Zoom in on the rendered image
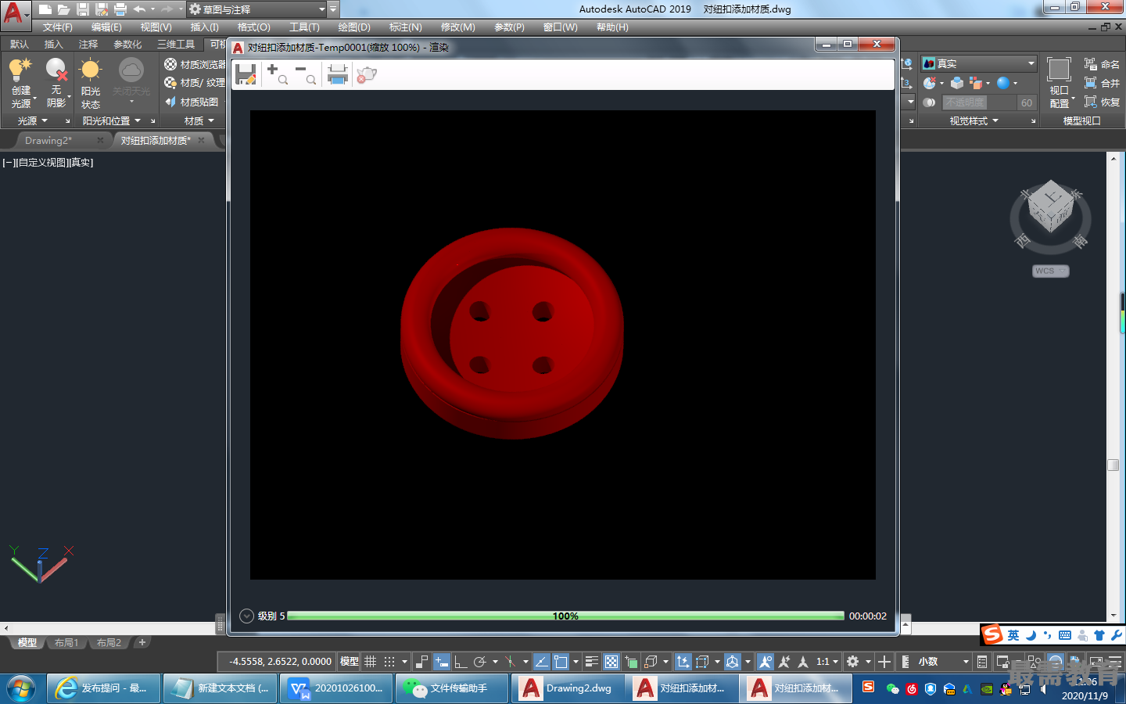 pos(278,74)
